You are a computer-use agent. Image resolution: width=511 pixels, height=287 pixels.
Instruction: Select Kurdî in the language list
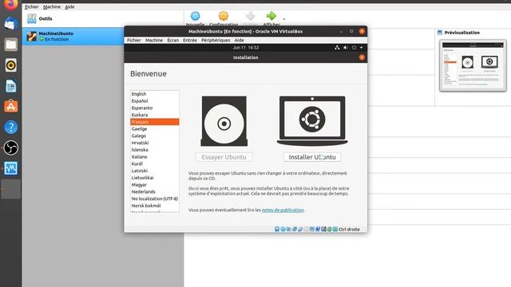pos(154,163)
